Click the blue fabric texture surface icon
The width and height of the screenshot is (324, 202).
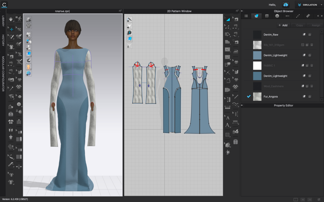28,54
